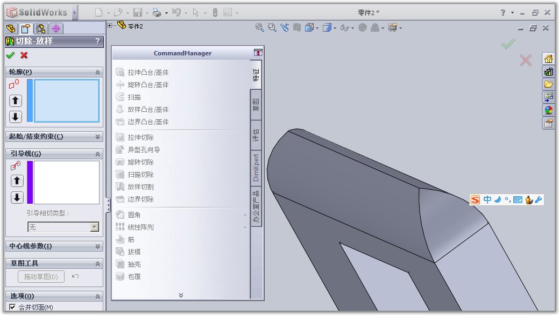Image resolution: width=559 pixels, height=315 pixels.
Task: Select the 拔模 draft command
Action: pos(129,252)
